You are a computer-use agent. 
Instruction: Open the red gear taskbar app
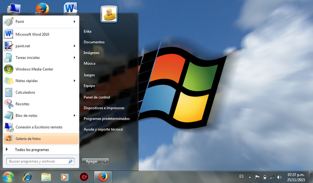84,177
